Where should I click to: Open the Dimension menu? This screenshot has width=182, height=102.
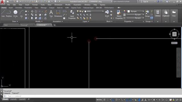pyautogui.click(x=58, y=5)
